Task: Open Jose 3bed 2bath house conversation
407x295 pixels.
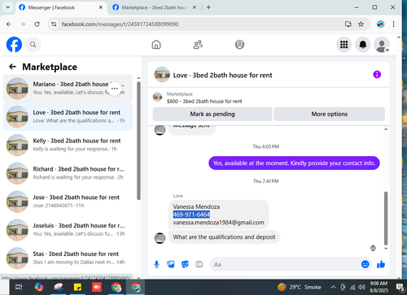Action: [68, 202]
